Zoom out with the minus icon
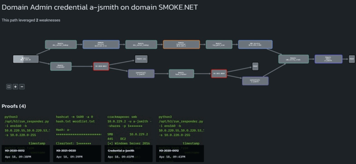 22,86
